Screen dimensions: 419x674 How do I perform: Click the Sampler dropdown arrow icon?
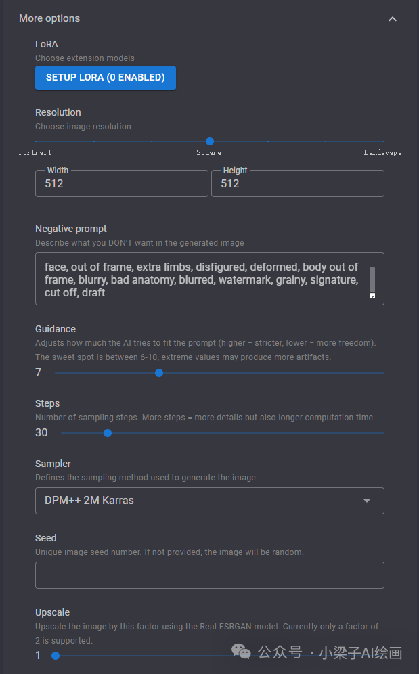367,501
